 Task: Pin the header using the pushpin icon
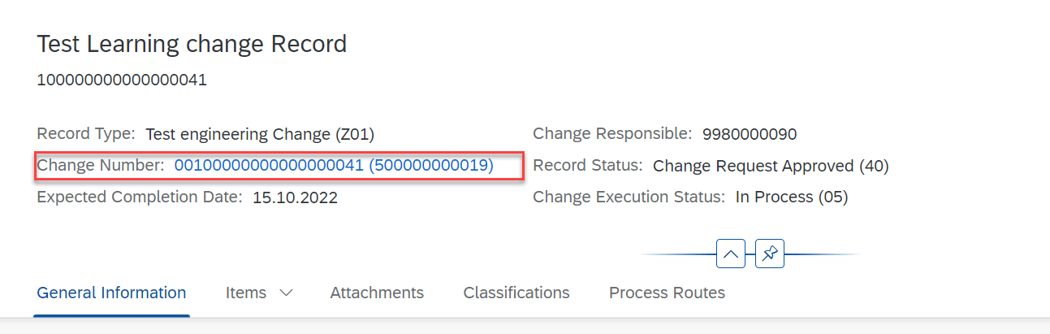(769, 254)
